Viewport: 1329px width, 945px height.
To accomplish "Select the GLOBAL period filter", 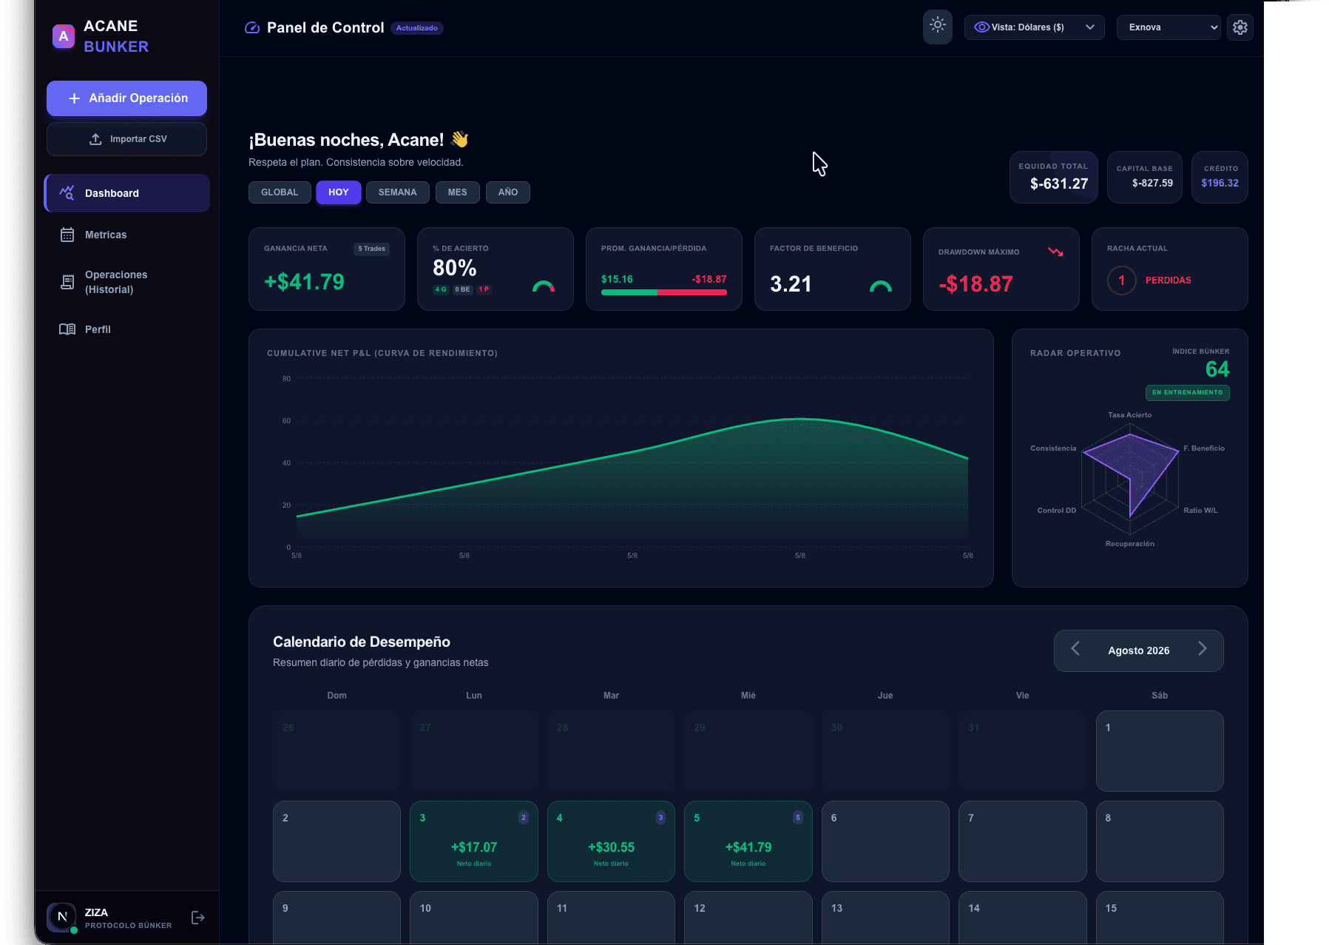I will (280, 192).
